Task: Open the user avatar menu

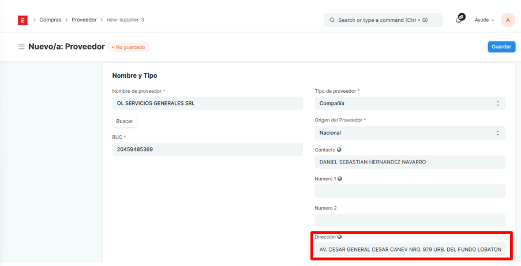Action: (x=508, y=20)
